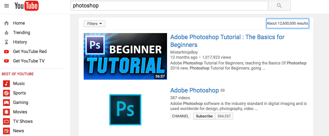Play the Beginner Tutorial video thumbnail
329x136 pixels.
tap(125, 56)
